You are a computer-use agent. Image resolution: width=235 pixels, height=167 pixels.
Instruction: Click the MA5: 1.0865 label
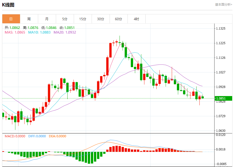click(x=15, y=32)
